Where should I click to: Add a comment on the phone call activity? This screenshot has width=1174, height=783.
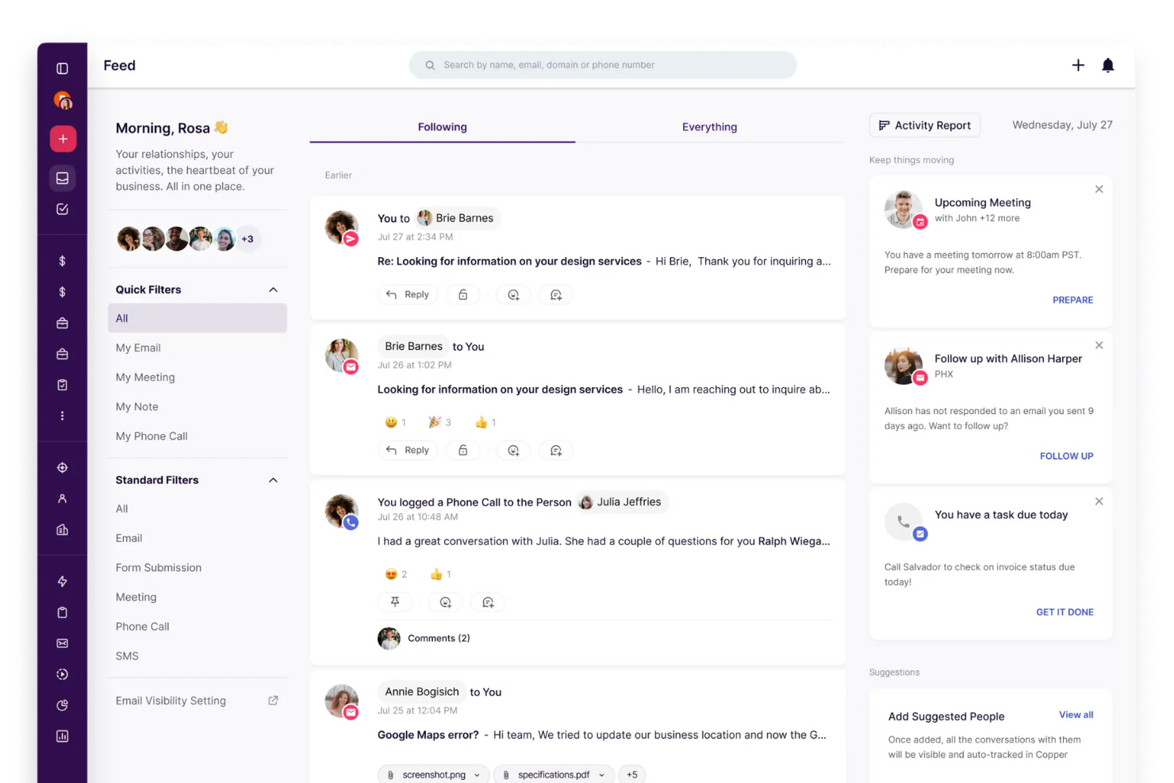(487, 601)
